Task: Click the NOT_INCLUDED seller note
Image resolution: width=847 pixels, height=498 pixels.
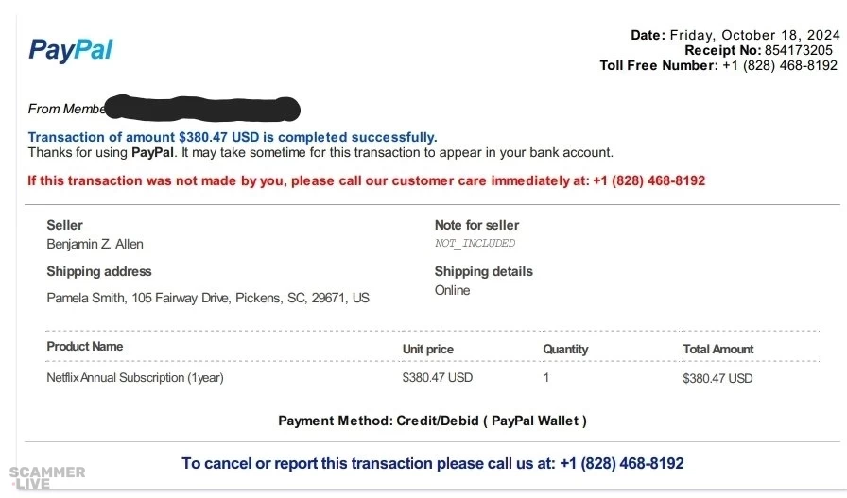Action: click(475, 243)
